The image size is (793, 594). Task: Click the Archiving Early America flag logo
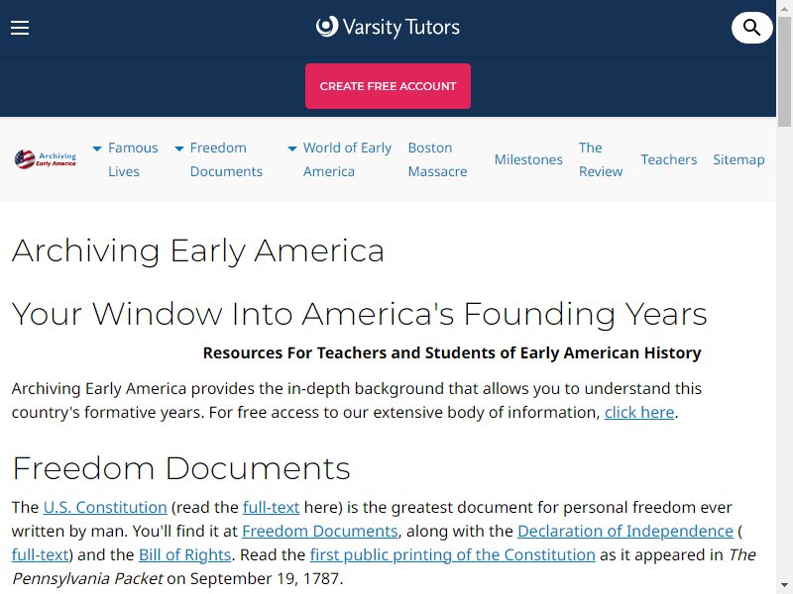pyautogui.click(x=46, y=159)
